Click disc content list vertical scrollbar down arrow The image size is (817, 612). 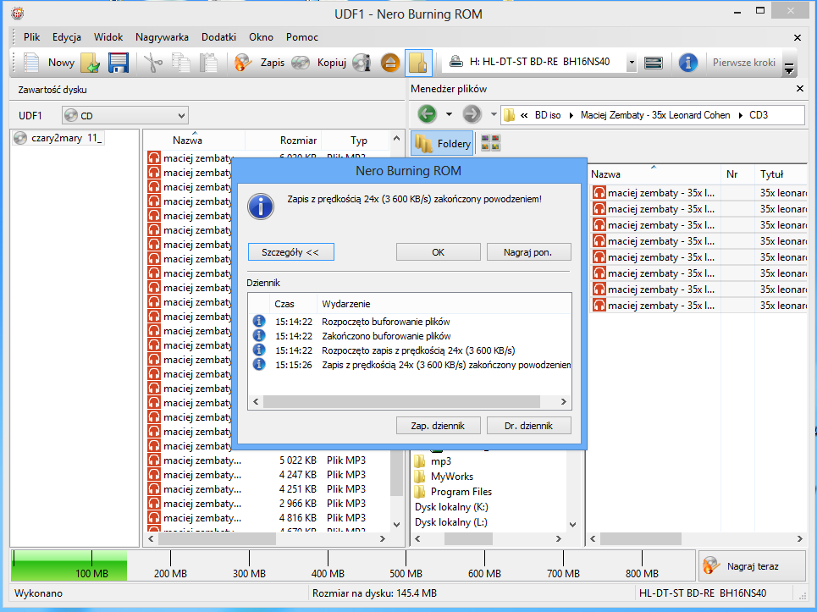point(396,525)
